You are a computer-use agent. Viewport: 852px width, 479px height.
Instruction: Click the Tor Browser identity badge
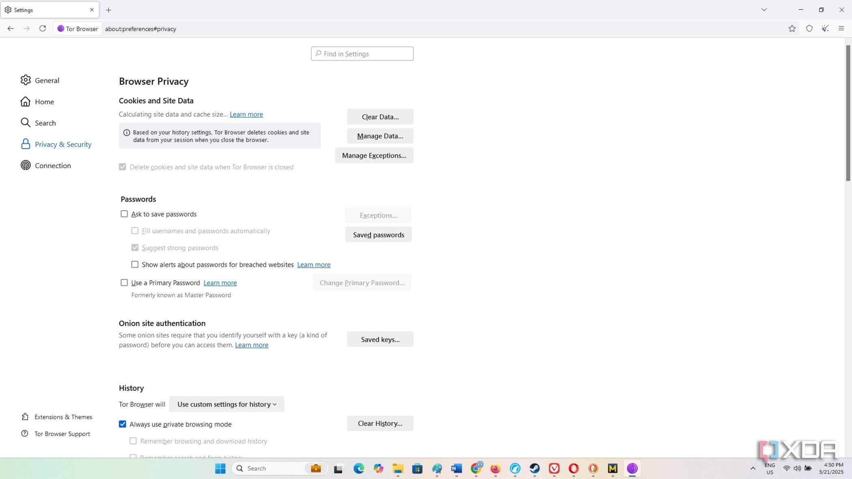[77, 29]
